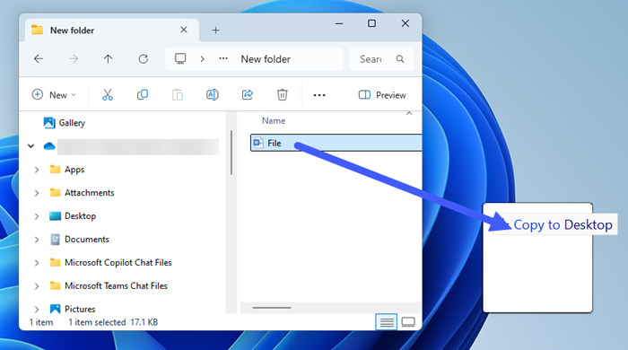Screen dimensions: 628x350
Task: Go back with the left arrow
Action: [x=39, y=59]
